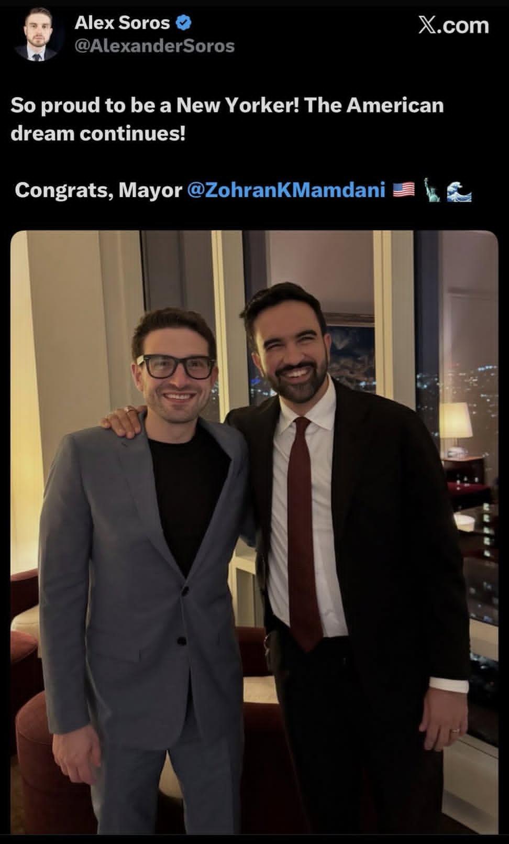
Task: Select the American flag emoji
Action: pyautogui.click(x=403, y=190)
